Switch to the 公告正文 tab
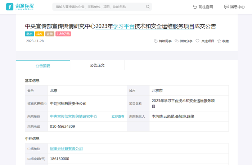This screenshot has width=252, height=165. [97, 65]
